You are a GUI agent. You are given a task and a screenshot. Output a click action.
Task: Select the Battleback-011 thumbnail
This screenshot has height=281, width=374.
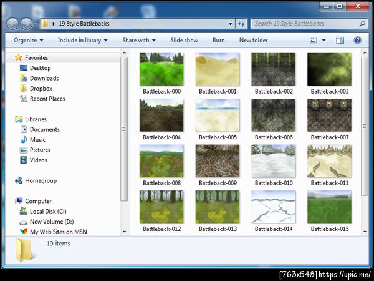[x=329, y=161]
